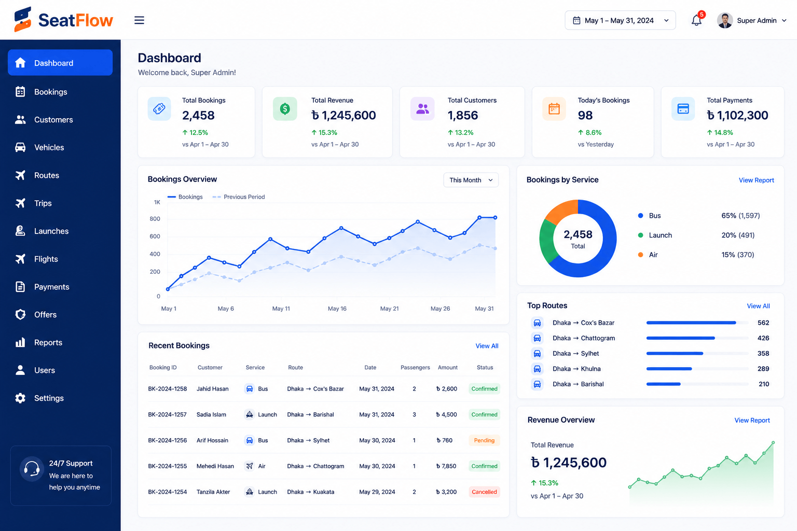The width and height of the screenshot is (797, 531).
Task: Go to Dashboard in the sidebar
Action: coord(60,63)
